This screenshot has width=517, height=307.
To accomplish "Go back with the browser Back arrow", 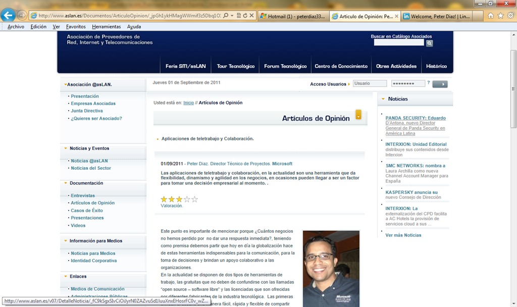I will (8, 15).
